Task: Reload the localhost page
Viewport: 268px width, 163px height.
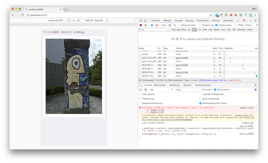Action: tap(23, 15)
